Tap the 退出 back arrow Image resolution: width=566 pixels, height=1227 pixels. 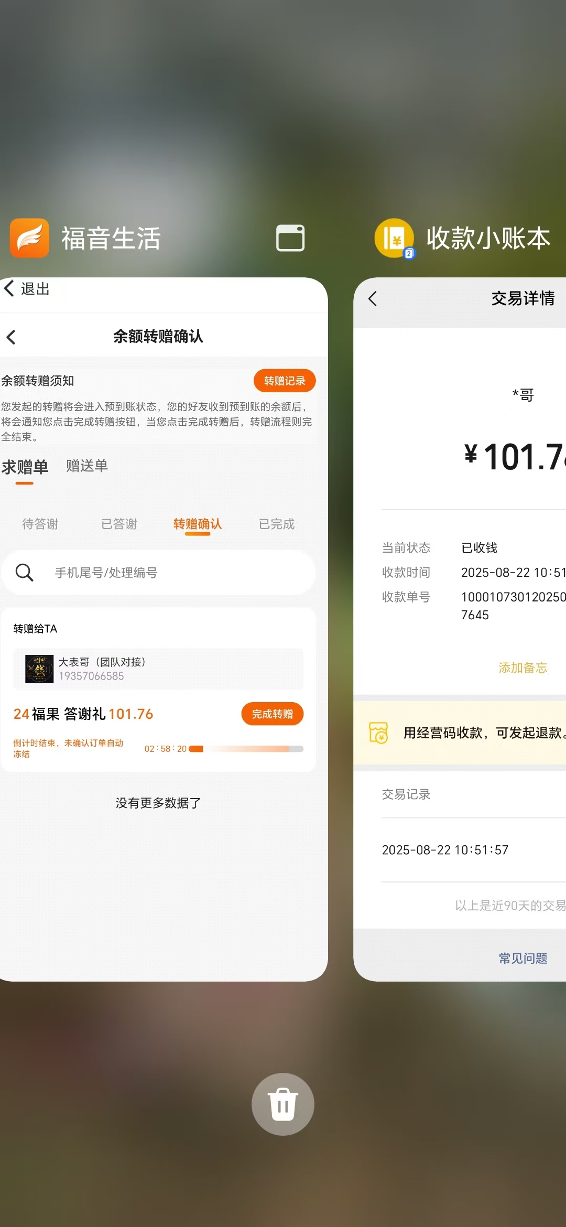(x=9, y=288)
